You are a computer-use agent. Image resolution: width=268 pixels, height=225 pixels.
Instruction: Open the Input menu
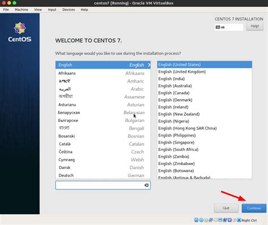coord(52,10)
